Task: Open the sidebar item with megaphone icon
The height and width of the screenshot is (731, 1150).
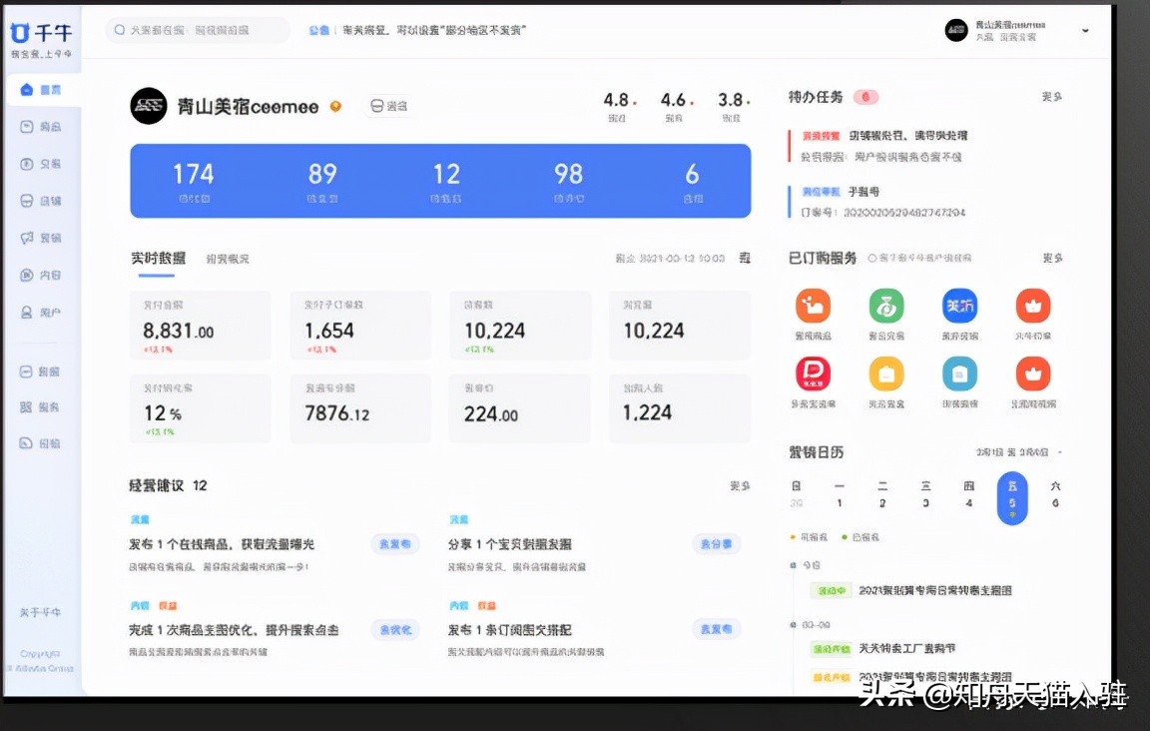Action: click(42, 238)
